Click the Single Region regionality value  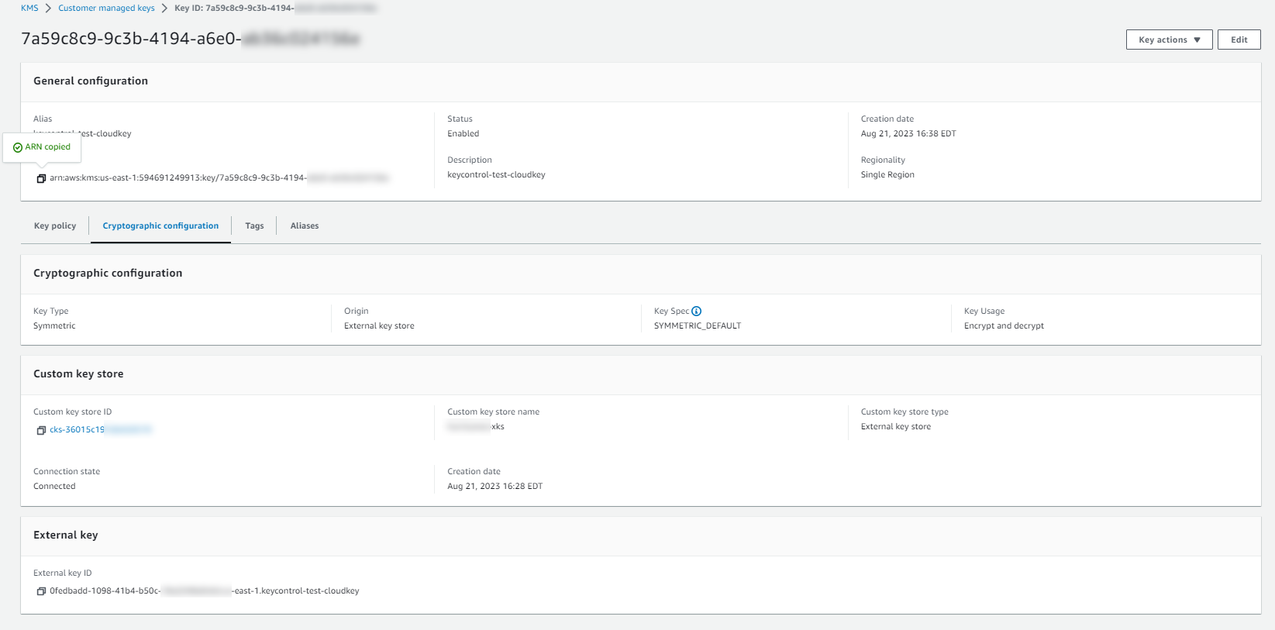887,174
